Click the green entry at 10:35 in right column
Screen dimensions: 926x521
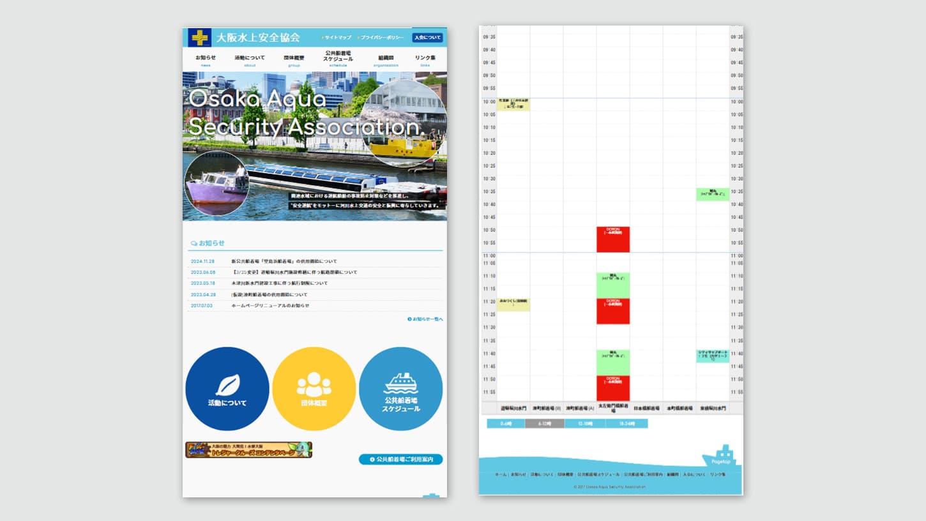[713, 194]
